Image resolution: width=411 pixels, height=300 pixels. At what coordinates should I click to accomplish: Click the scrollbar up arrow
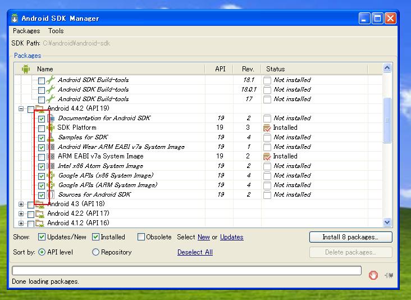pos(387,68)
